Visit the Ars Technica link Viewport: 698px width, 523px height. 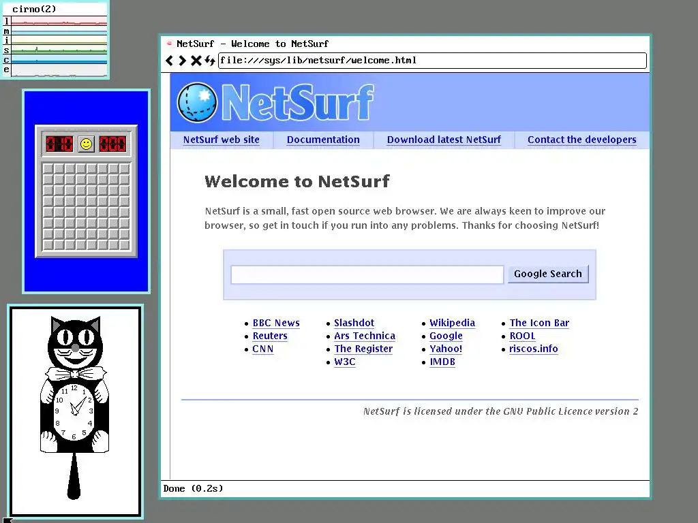(365, 336)
